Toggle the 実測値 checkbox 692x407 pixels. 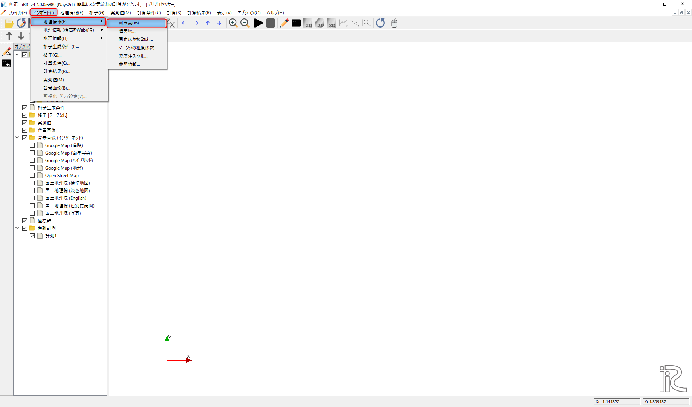tap(25, 123)
